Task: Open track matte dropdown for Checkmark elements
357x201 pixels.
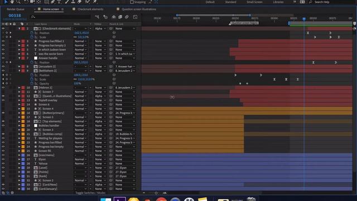Action: point(100,28)
